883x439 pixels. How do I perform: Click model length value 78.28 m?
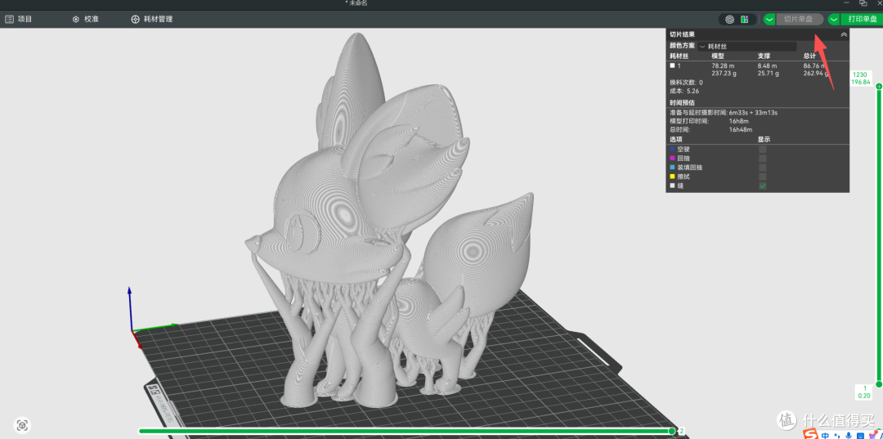[723, 66]
